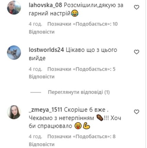Image resolution: width=147 pixels, height=148 pixels.
Task: Open the lahovska_08 username link
Action: click(45, 5)
